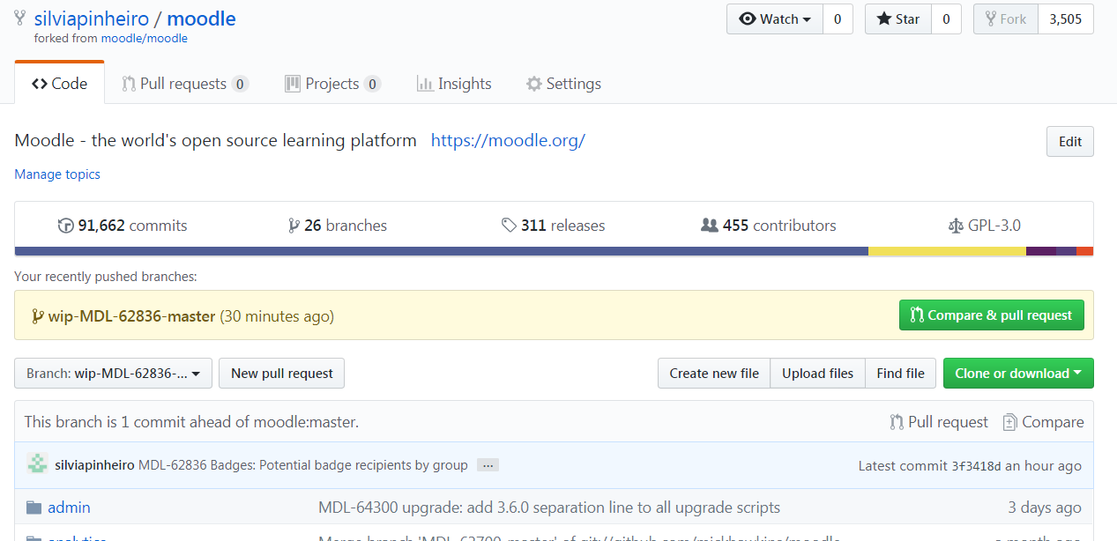Open the Settings tab
The width and height of the screenshot is (1117, 541).
point(563,84)
